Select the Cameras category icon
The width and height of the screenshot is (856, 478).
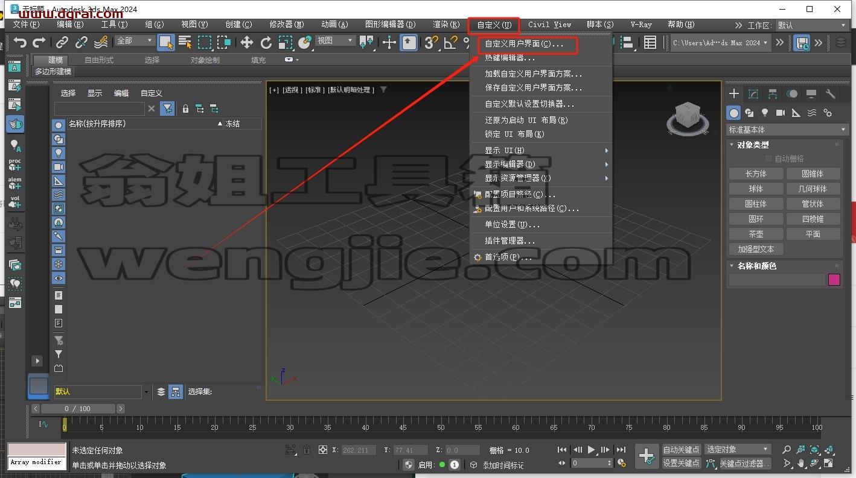pyautogui.click(x=781, y=113)
